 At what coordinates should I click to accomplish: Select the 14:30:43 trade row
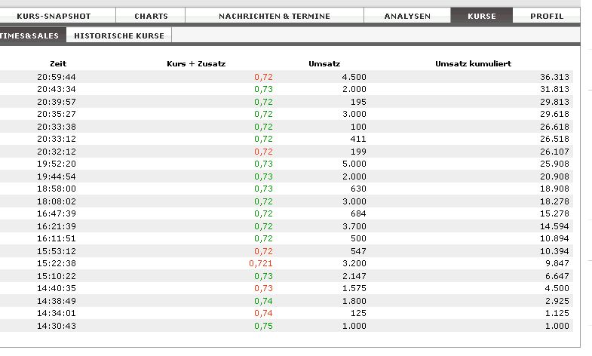click(x=287, y=325)
